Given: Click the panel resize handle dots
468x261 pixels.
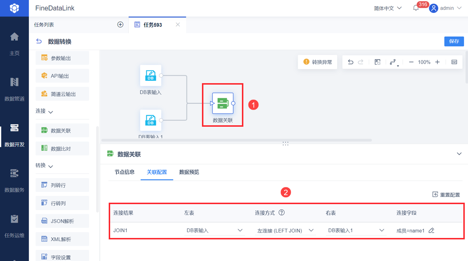Looking at the screenshot, I should (x=285, y=143).
